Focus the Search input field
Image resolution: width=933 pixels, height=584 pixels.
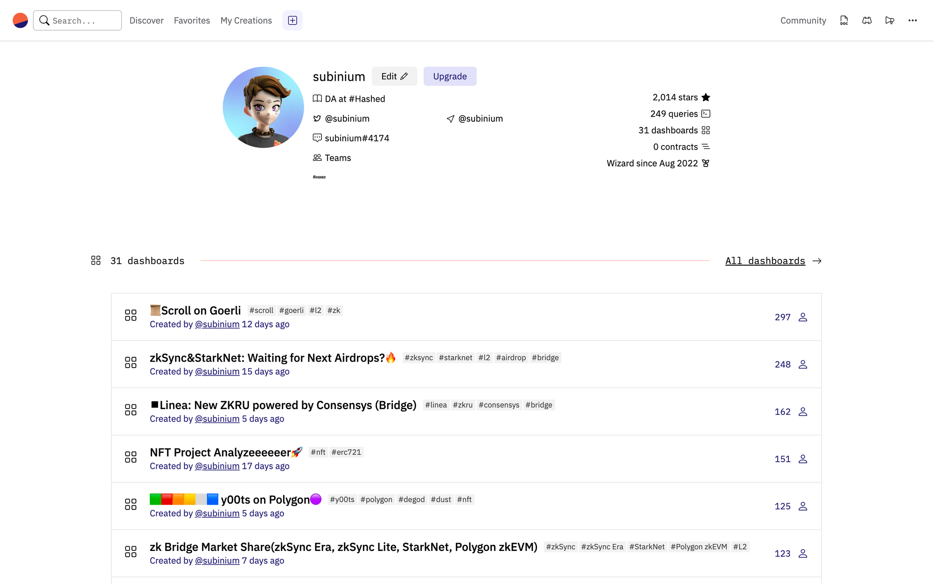coord(77,21)
